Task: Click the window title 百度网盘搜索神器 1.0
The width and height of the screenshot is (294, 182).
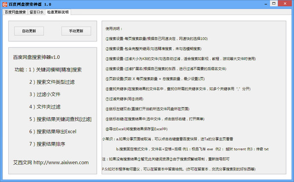Action: click(x=30, y=4)
